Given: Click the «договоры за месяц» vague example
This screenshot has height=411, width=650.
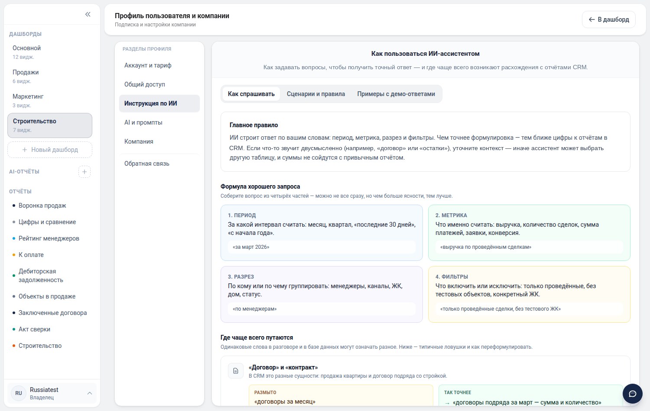Looking at the screenshot, I should pos(285,401).
